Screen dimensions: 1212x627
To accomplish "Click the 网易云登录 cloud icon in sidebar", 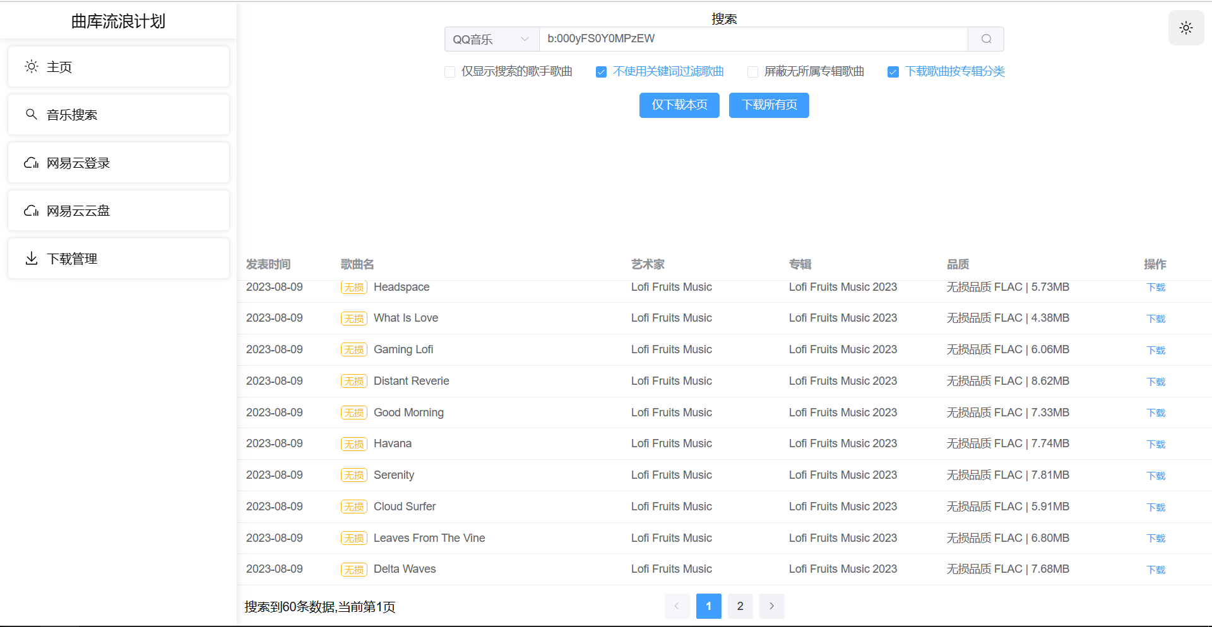I will [x=31, y=162].
